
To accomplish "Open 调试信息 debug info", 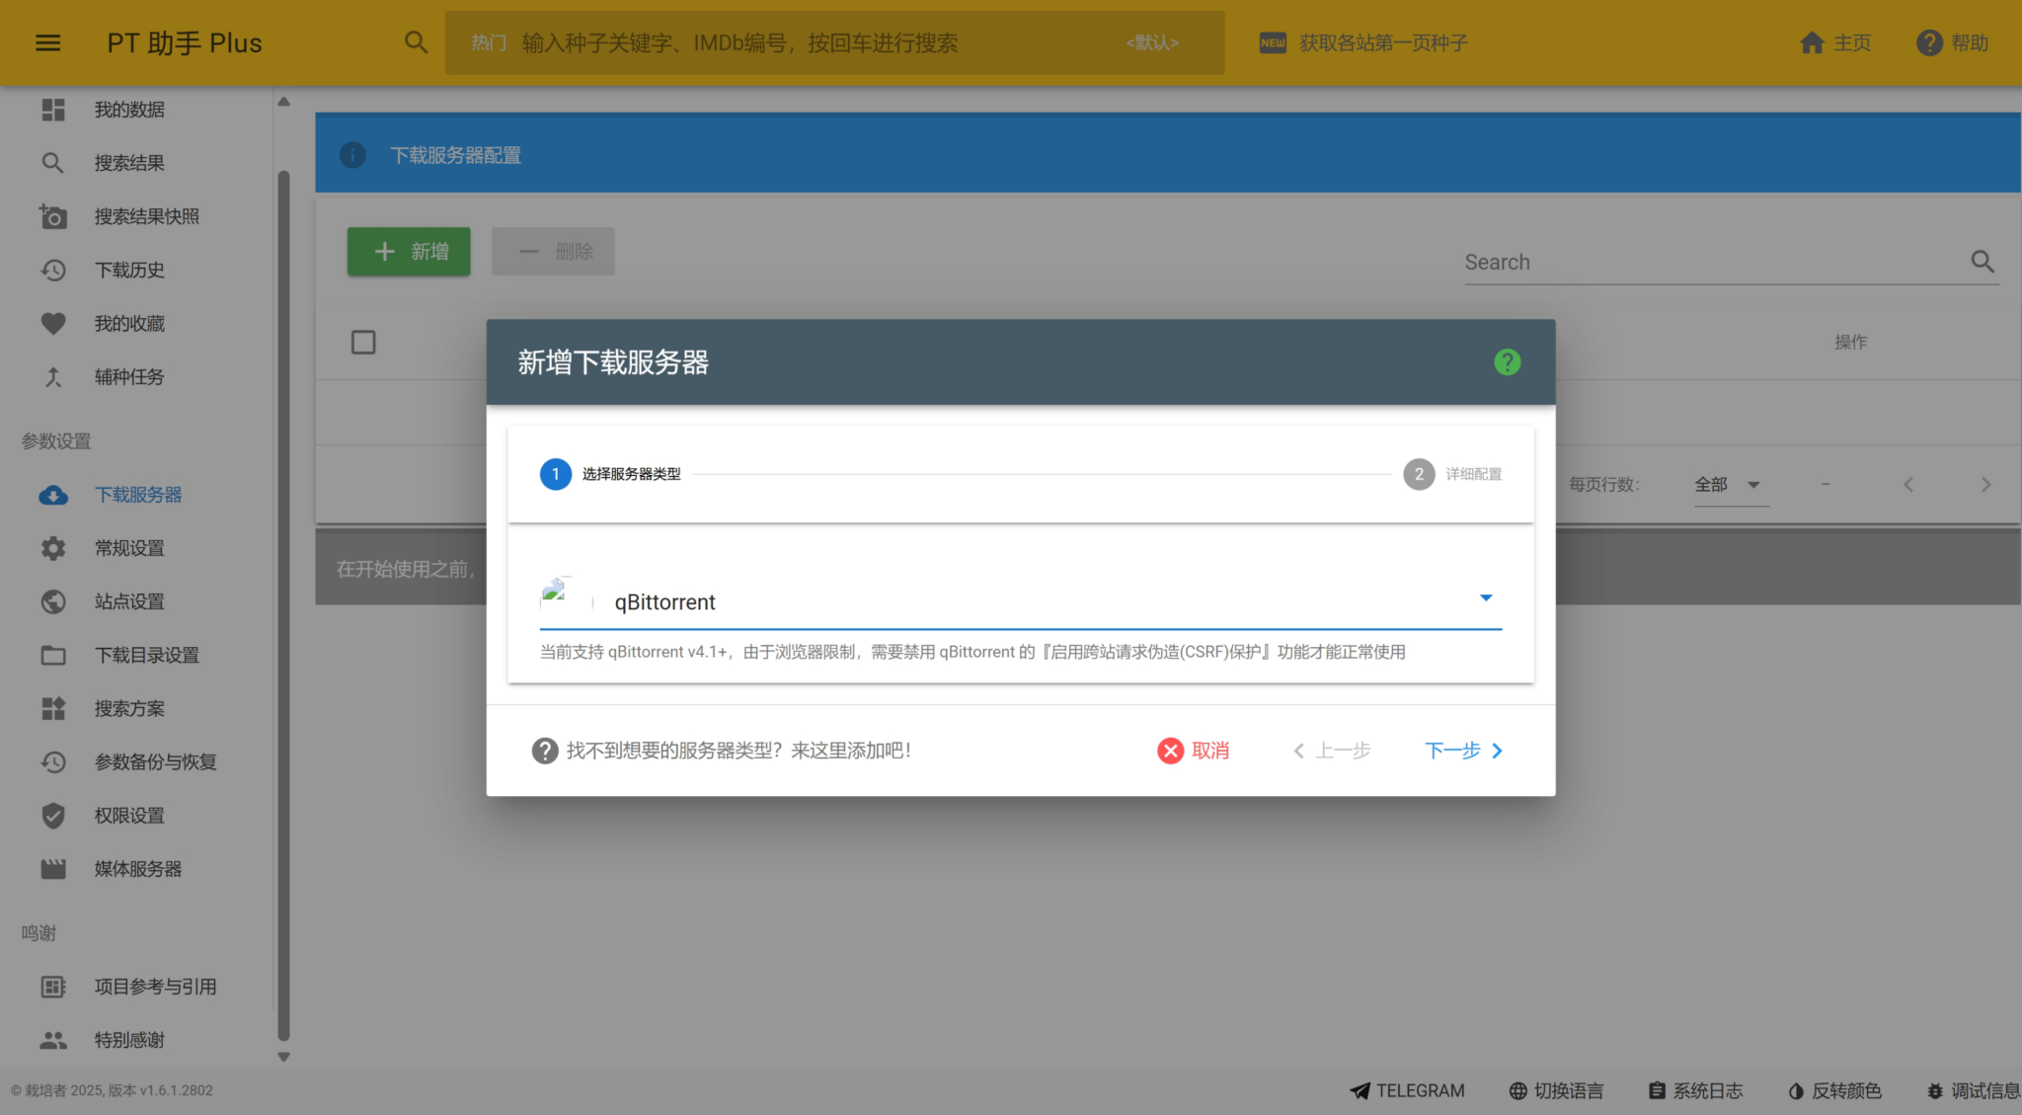I will [x=1974, y=1090].
